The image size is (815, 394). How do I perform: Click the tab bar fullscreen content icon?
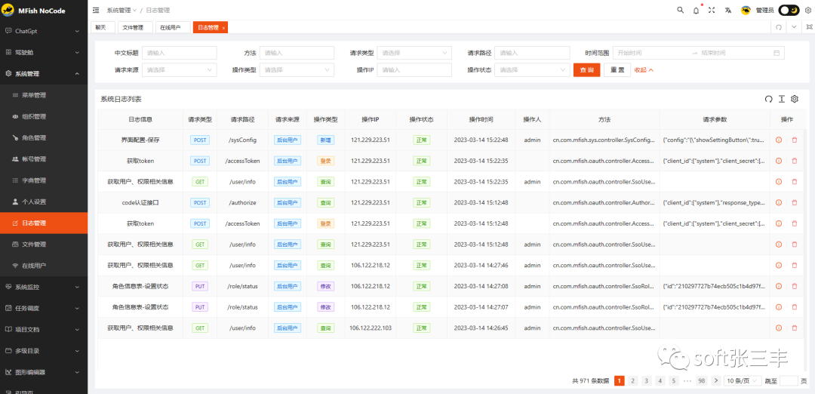808,27
